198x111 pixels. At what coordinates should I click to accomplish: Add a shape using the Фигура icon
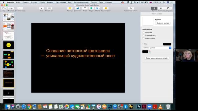click(91, 8)
